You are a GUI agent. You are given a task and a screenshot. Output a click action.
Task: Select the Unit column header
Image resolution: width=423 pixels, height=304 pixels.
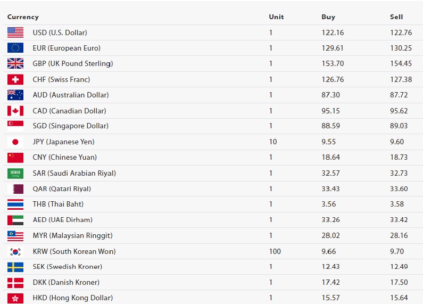[276, 17]
